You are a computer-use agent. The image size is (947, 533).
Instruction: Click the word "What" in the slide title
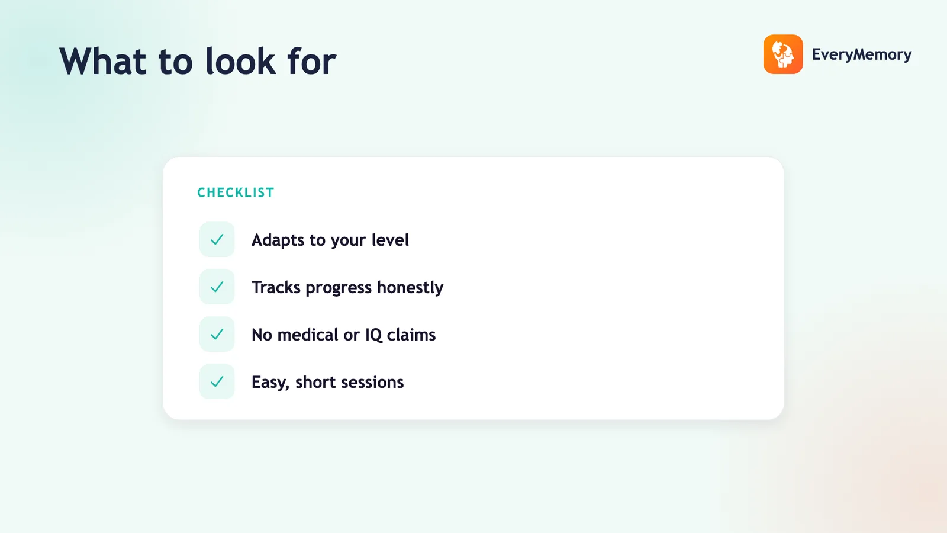coord(103,61)
